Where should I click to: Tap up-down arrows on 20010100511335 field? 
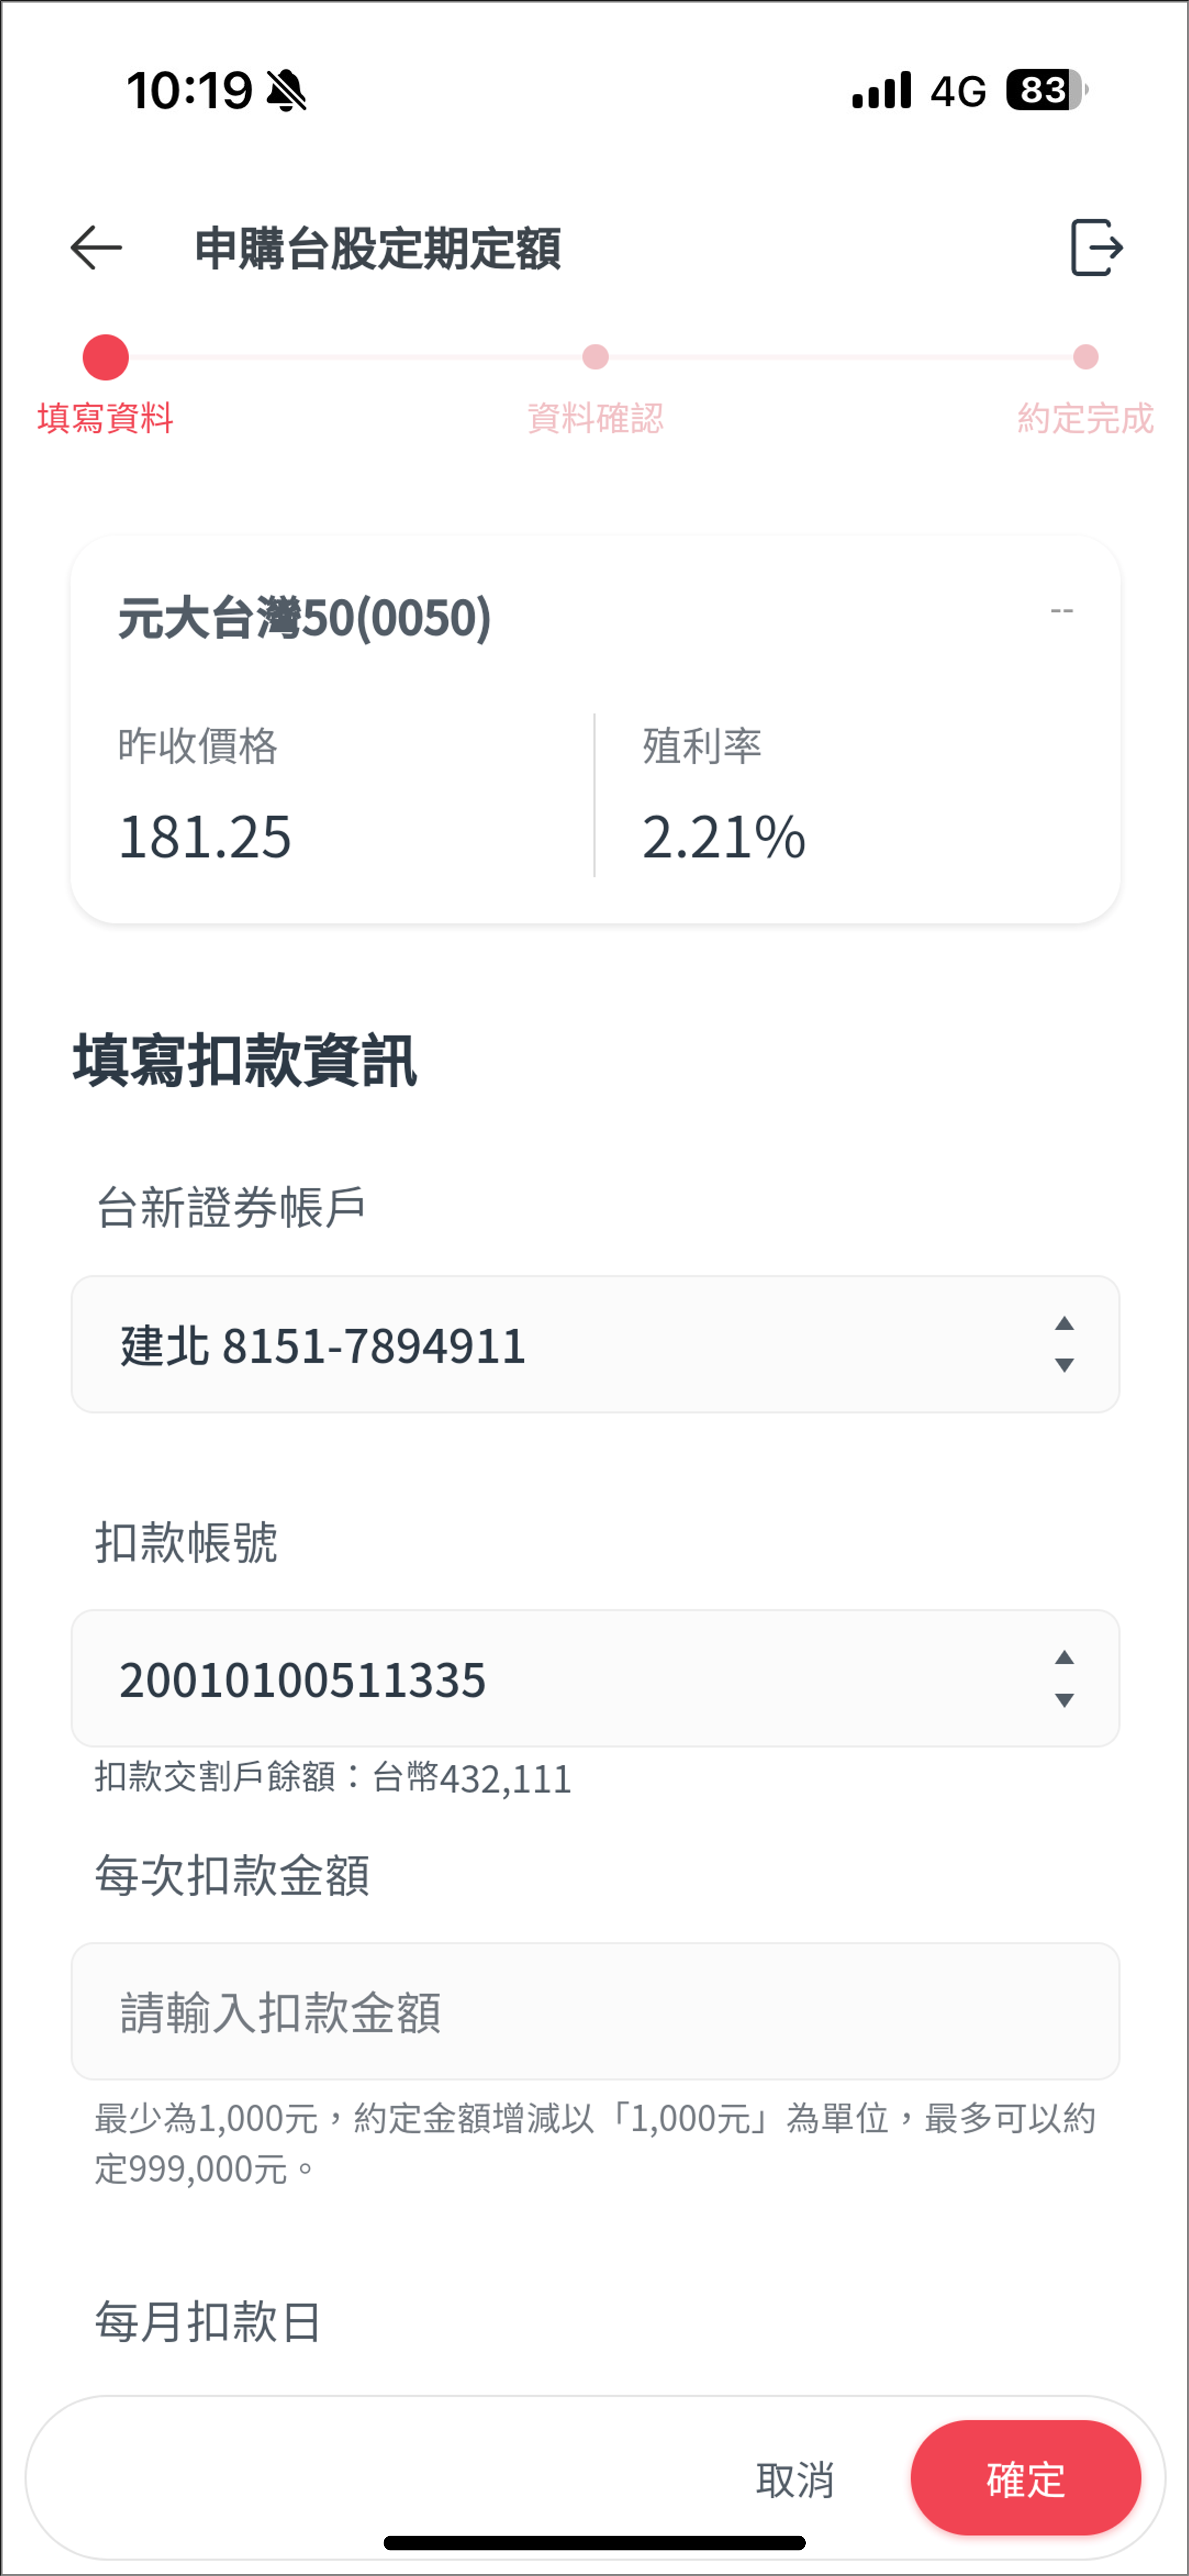tap(1064, 1678)
